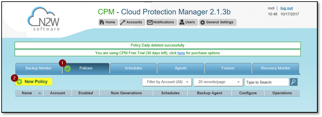This screenshot has height=117, width=322.
Task: Open the Agents tab
Action: pyautogui.click(x=181, y=68)
